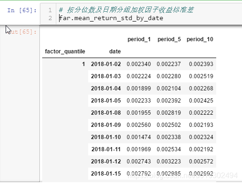Select the 2018-01-08 date row label

pos(106,113)
